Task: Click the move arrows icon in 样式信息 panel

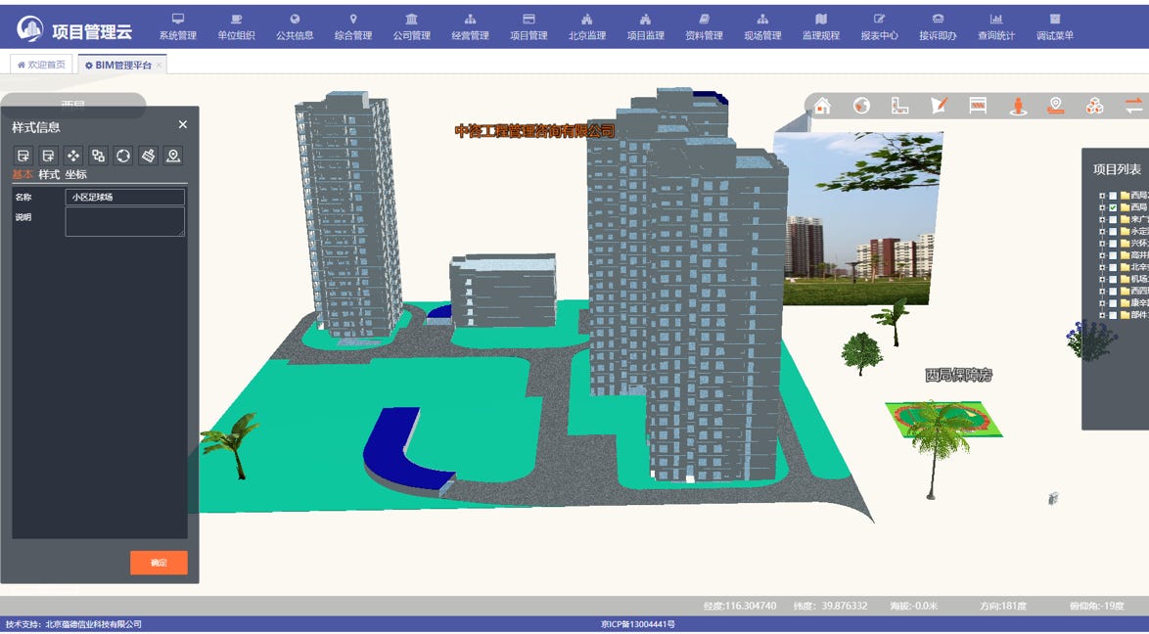Action: (73, 156)
